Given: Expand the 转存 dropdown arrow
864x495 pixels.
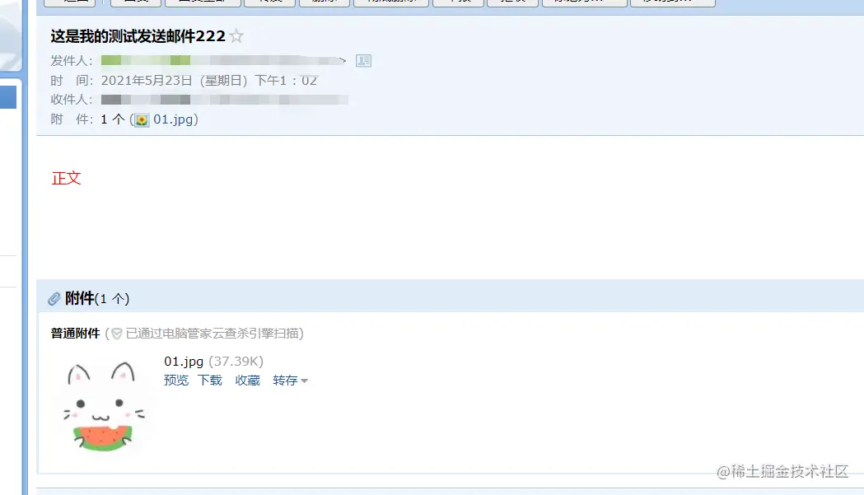Looking at the screenshot, I should click(x=304, y=381).
